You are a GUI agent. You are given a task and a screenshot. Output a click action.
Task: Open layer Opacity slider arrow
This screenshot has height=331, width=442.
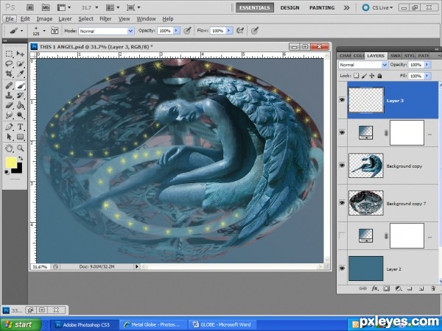click(x=427, y=65)
